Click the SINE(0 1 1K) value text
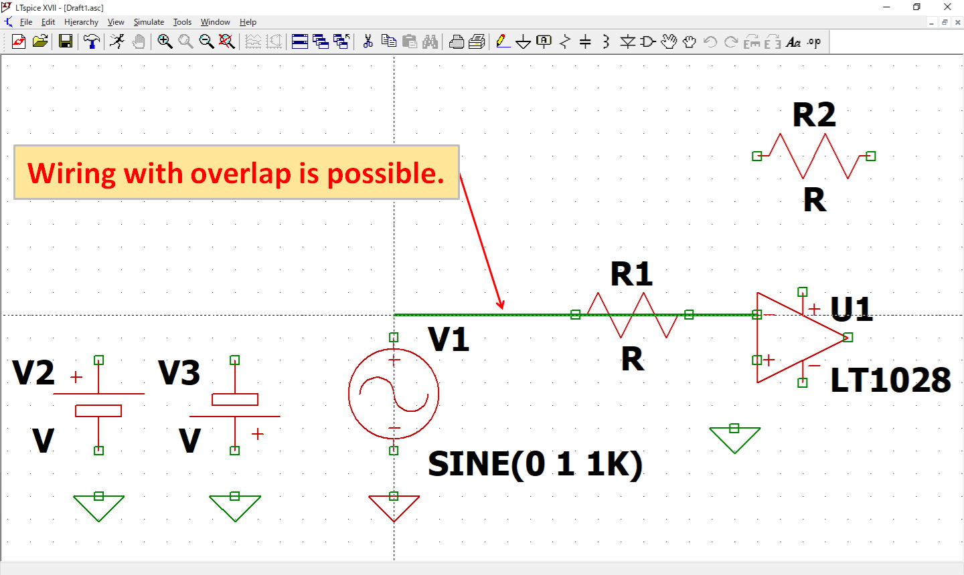The image size is (964, 575). pos(535,463)
